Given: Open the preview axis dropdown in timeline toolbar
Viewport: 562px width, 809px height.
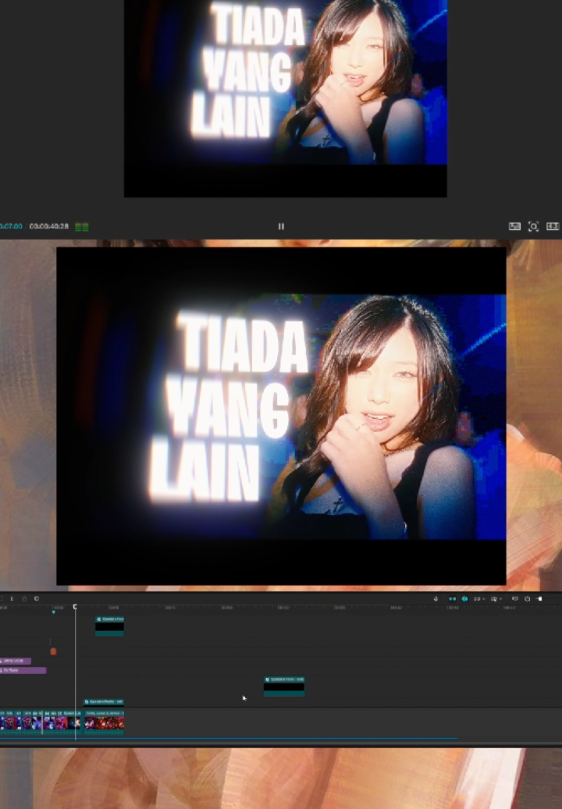Looking at the screenshot, I should click(496, 598).
